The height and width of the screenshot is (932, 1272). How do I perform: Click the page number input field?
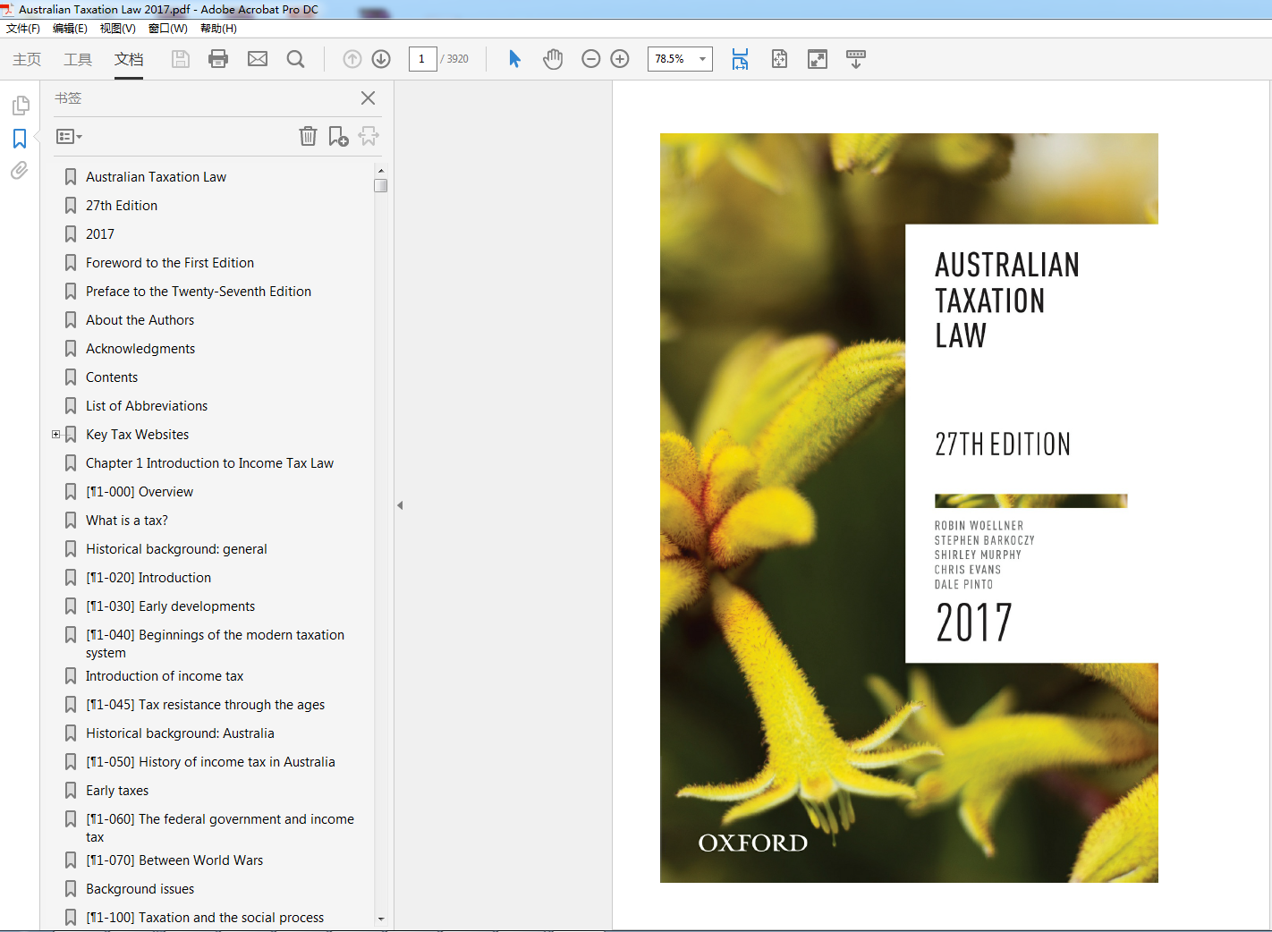click(x=422, y=59)
